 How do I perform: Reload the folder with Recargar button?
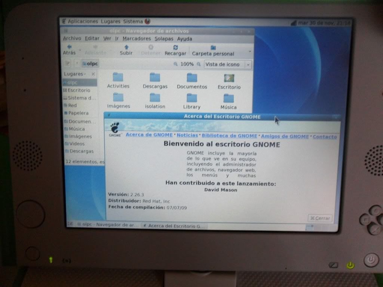point(175,50)
